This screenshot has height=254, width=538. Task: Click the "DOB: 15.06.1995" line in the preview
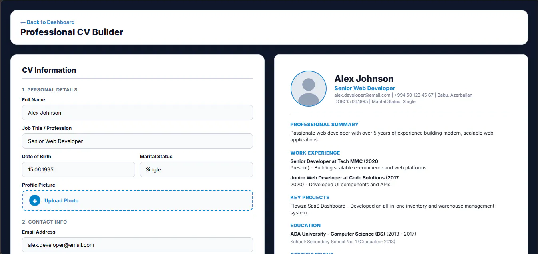click(x=375, y=101)
